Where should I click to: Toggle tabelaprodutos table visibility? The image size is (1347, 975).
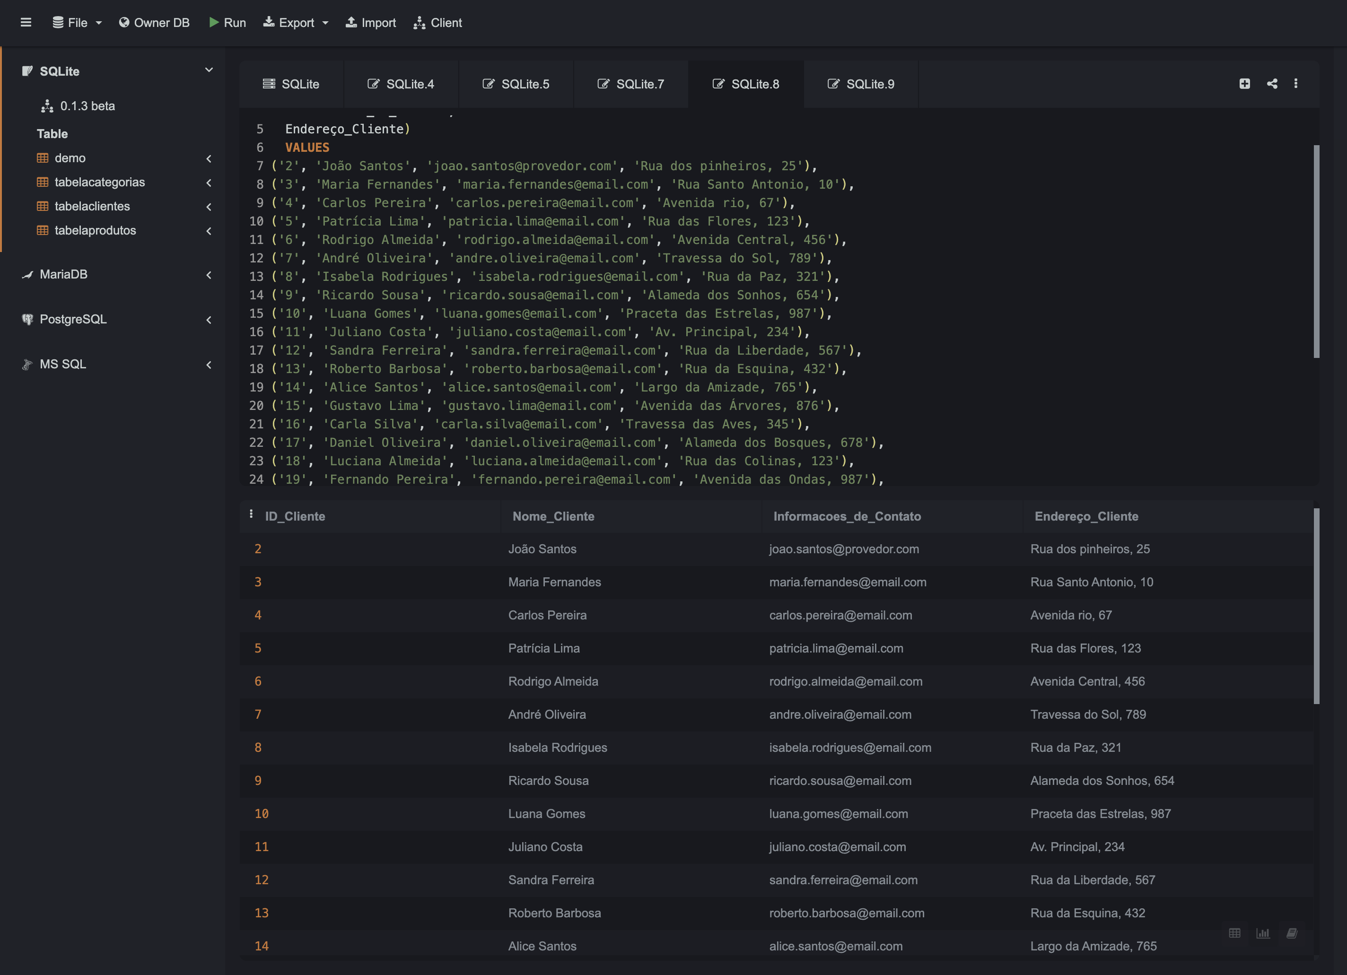tap(208, 230)
